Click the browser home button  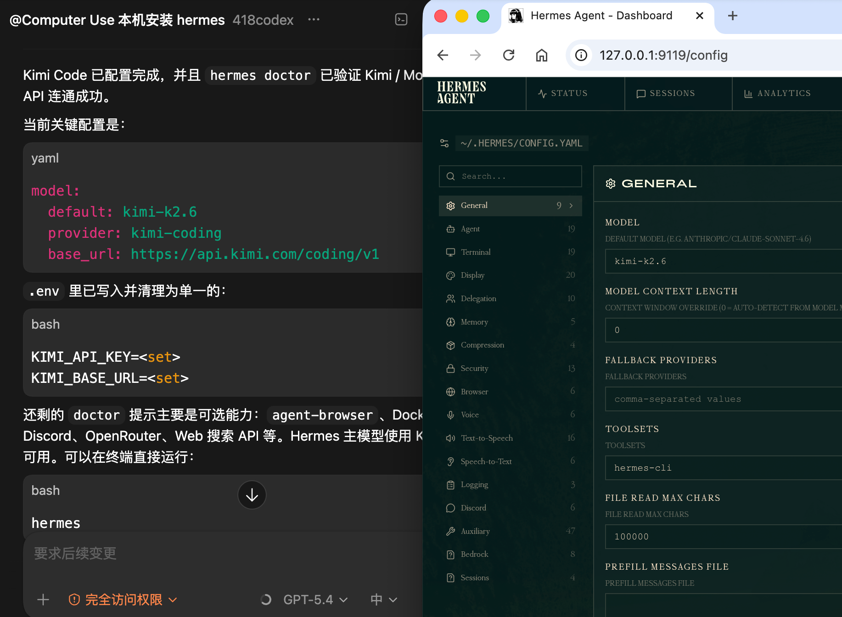click(542, 55)
